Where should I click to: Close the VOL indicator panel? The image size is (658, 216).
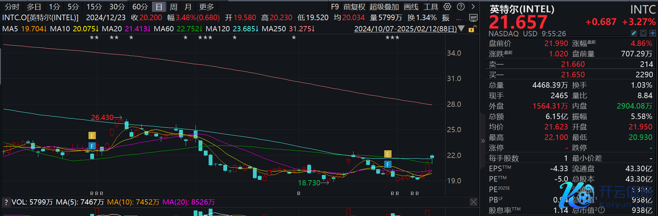click(x=473, y=202)
